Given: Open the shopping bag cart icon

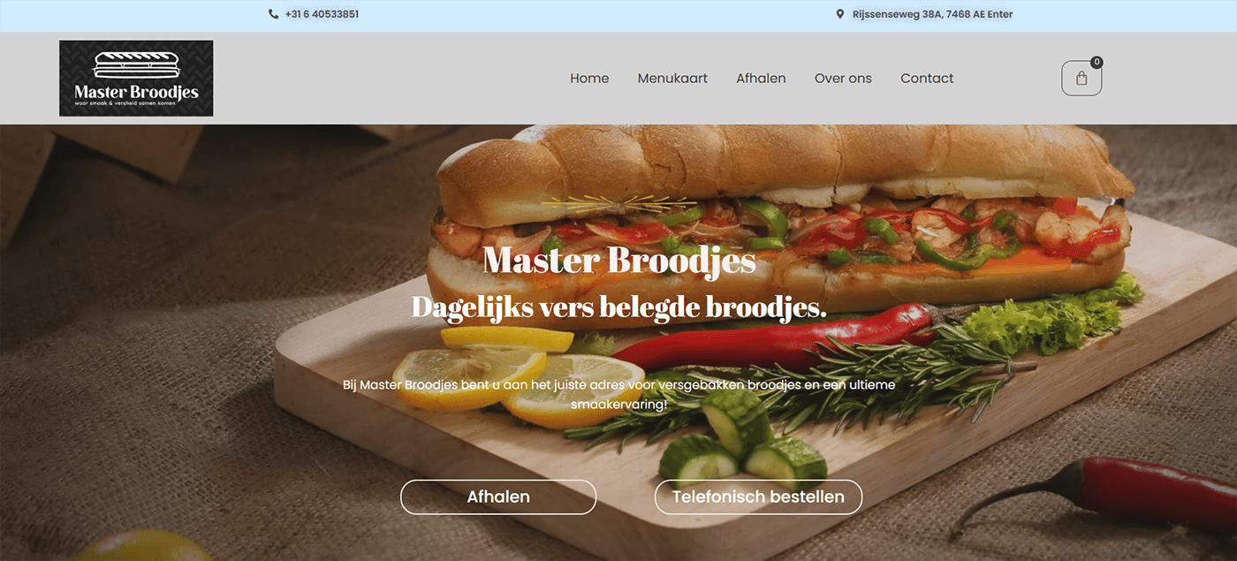Looking at the screenshot, I should [1081, 79].
